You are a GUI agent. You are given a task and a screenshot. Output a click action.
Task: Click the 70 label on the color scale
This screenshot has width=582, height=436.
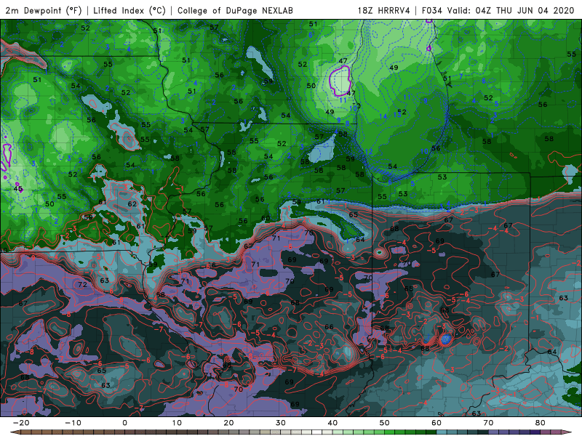point(488,423)
